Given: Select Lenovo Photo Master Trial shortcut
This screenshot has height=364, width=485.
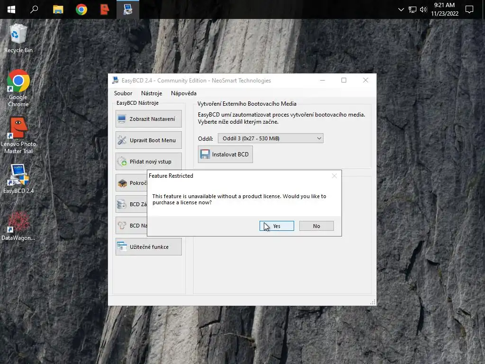Looking at the screenshot, I should [18, 136].
